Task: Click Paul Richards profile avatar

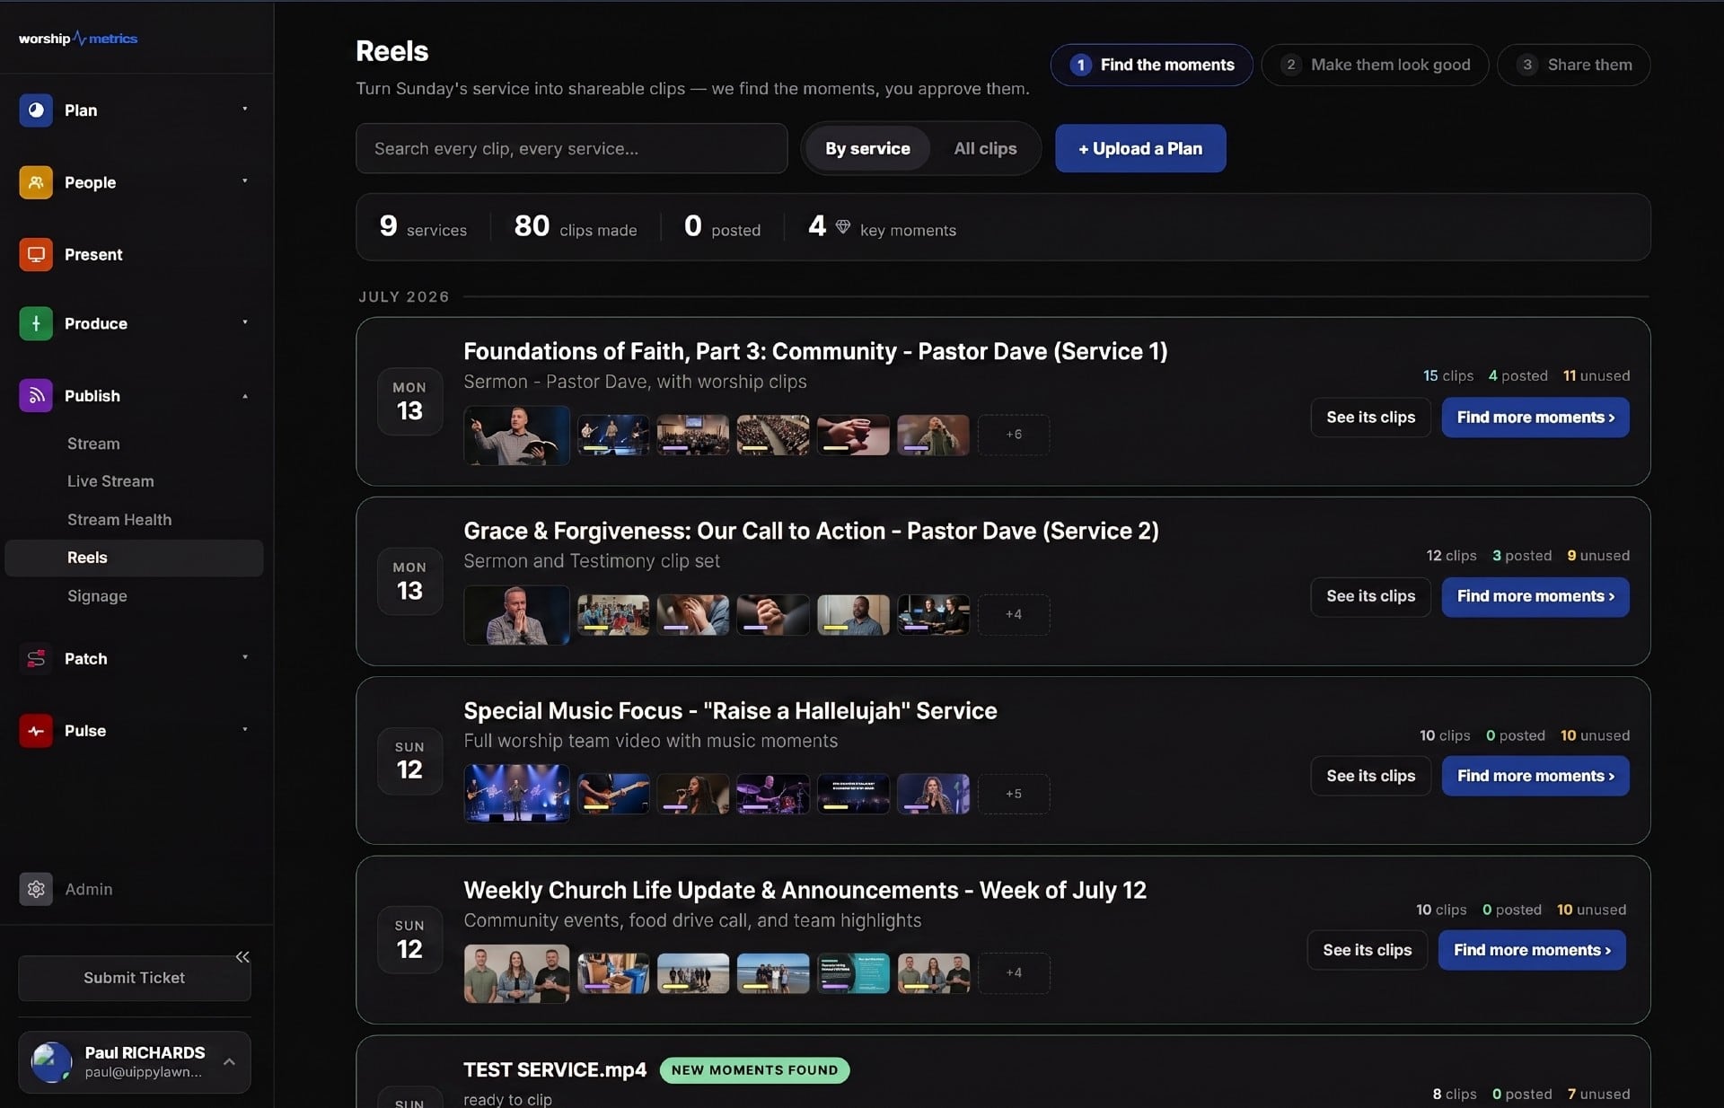Action: 51,1062
